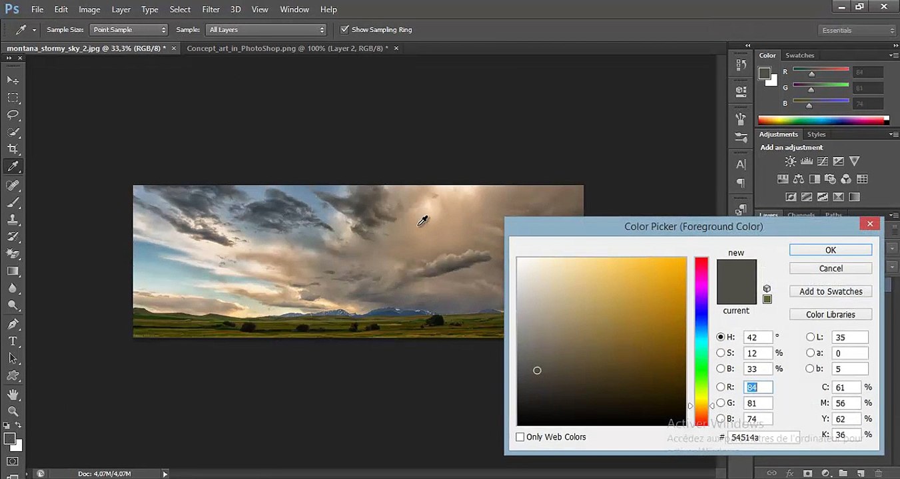Open the Filter menu
900x479 pixels.
click(x=211, y=9)
